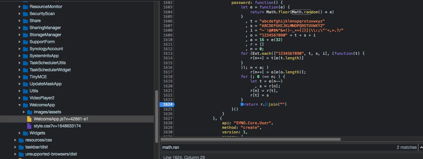Viewport: 423px width, 159px height.
Task: Click the inline breakpoint marker before return
Action: [x=242, y=104]
